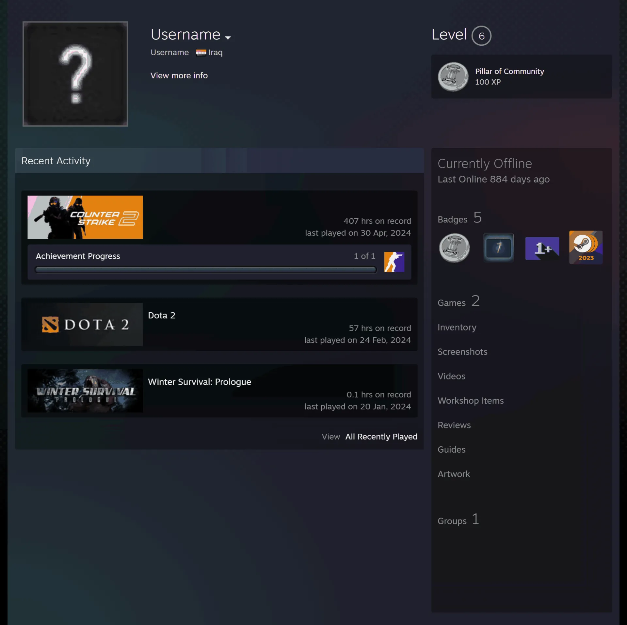Image resolution: width=627 pixels, height=625 pixels.
Task: Open the Guides link
Action: click(x=451, y=450)
